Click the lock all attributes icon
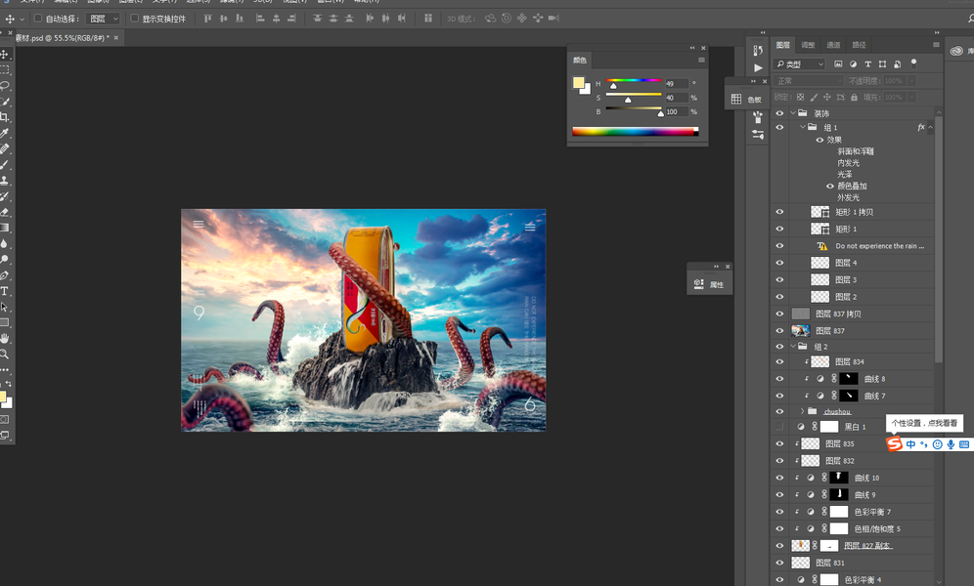 [854, 98]
